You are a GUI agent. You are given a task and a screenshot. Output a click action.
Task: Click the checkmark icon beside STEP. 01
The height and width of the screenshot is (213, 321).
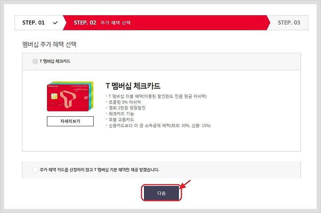55,23
